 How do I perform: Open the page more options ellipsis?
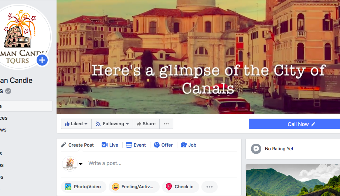166,124
